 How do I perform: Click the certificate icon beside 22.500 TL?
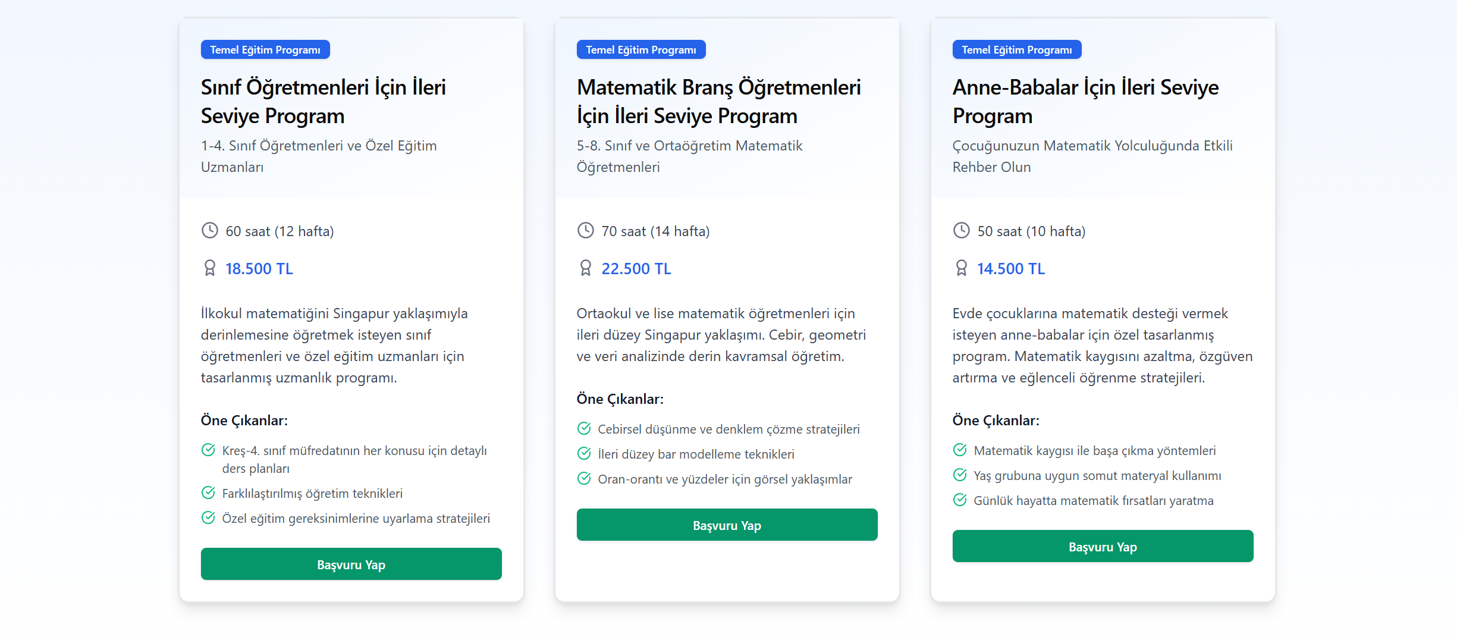click(x=585, y=268)
